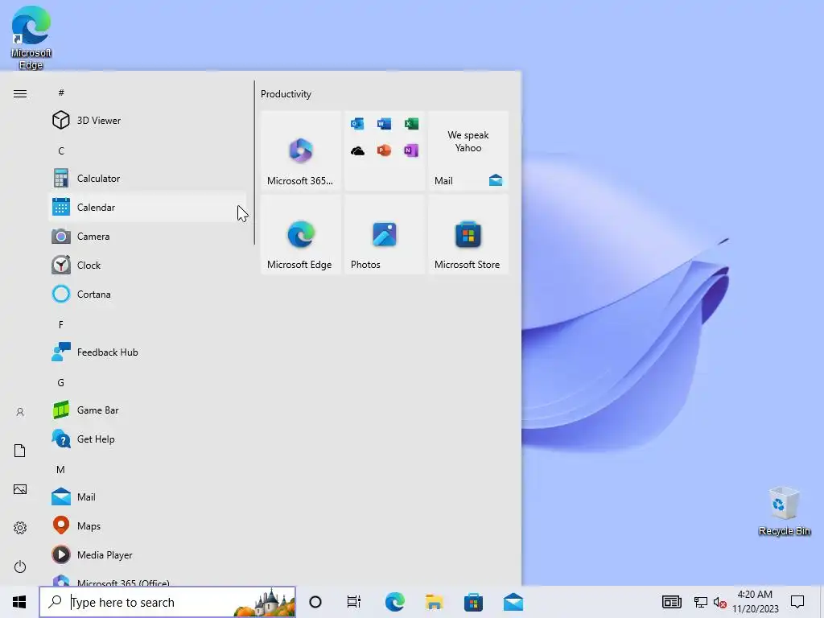Open Get Help app
This screenshot has width=824, height=618.
click(147, 439)
